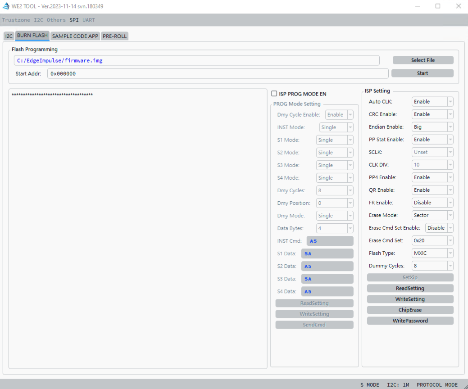Viewport: 468px width, 389px height.
Task: Open the Erase Cmd Set 0x20 dropdown
Action: tap(432, 240)
